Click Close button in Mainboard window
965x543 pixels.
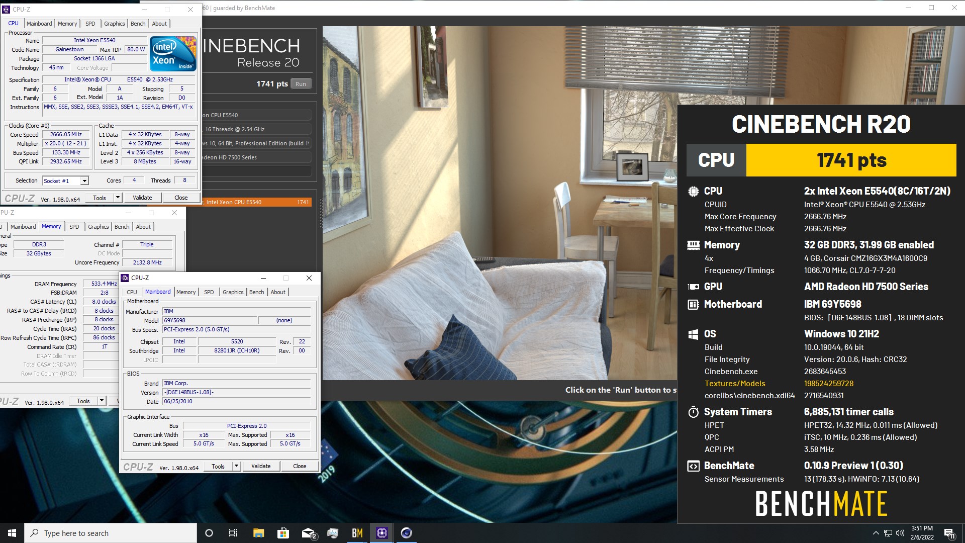point(300,466)
